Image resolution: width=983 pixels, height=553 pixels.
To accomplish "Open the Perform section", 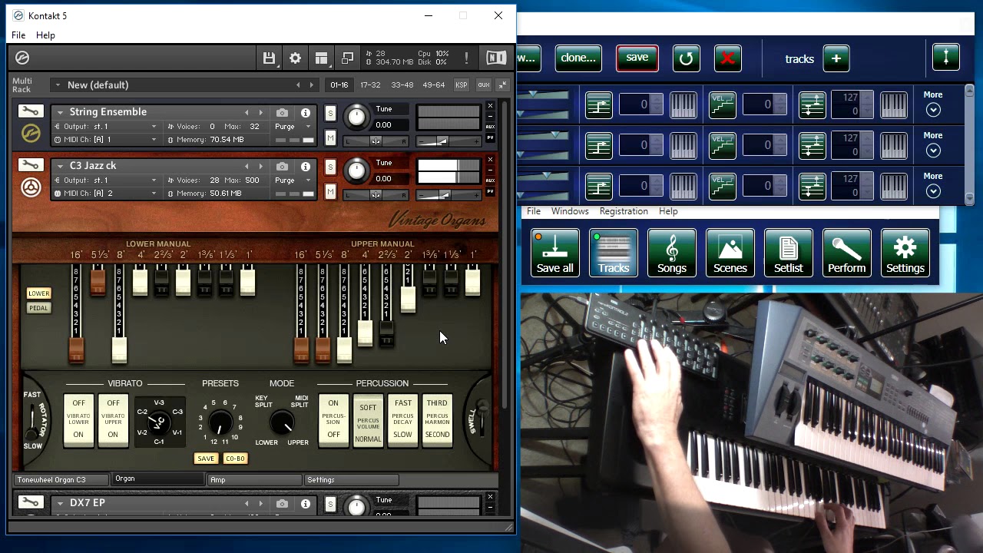I will point(847,253).
